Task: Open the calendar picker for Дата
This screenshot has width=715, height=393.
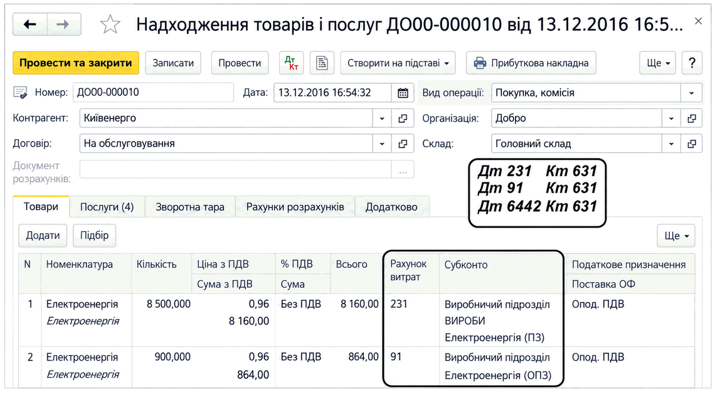Action: (403, 93)
